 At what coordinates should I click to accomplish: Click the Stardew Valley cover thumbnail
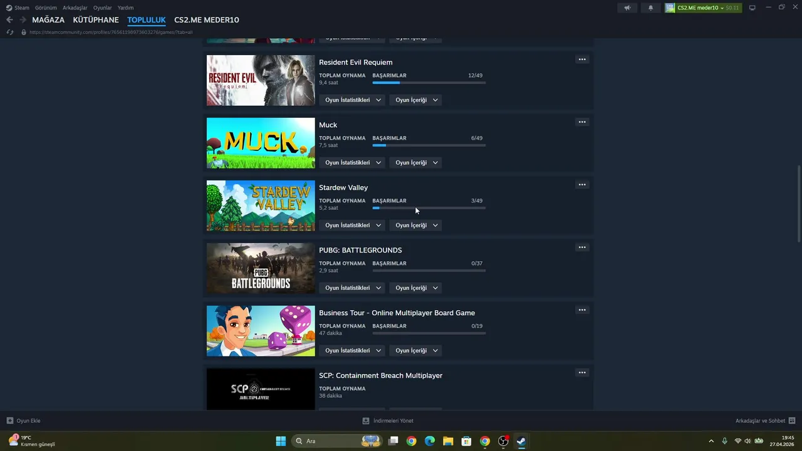pos(261,205)
